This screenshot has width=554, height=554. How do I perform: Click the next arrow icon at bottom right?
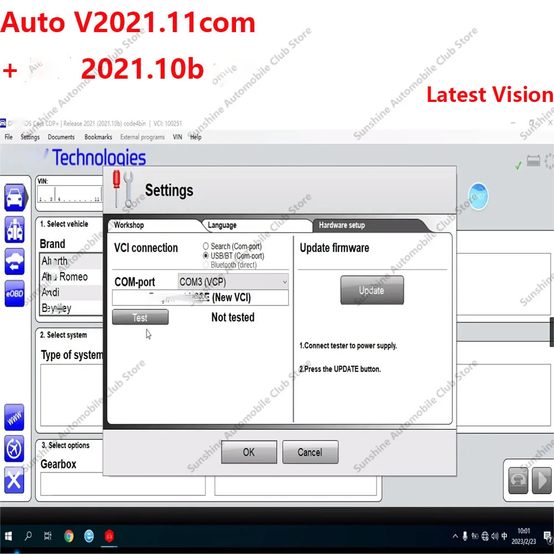coord(542,480)
